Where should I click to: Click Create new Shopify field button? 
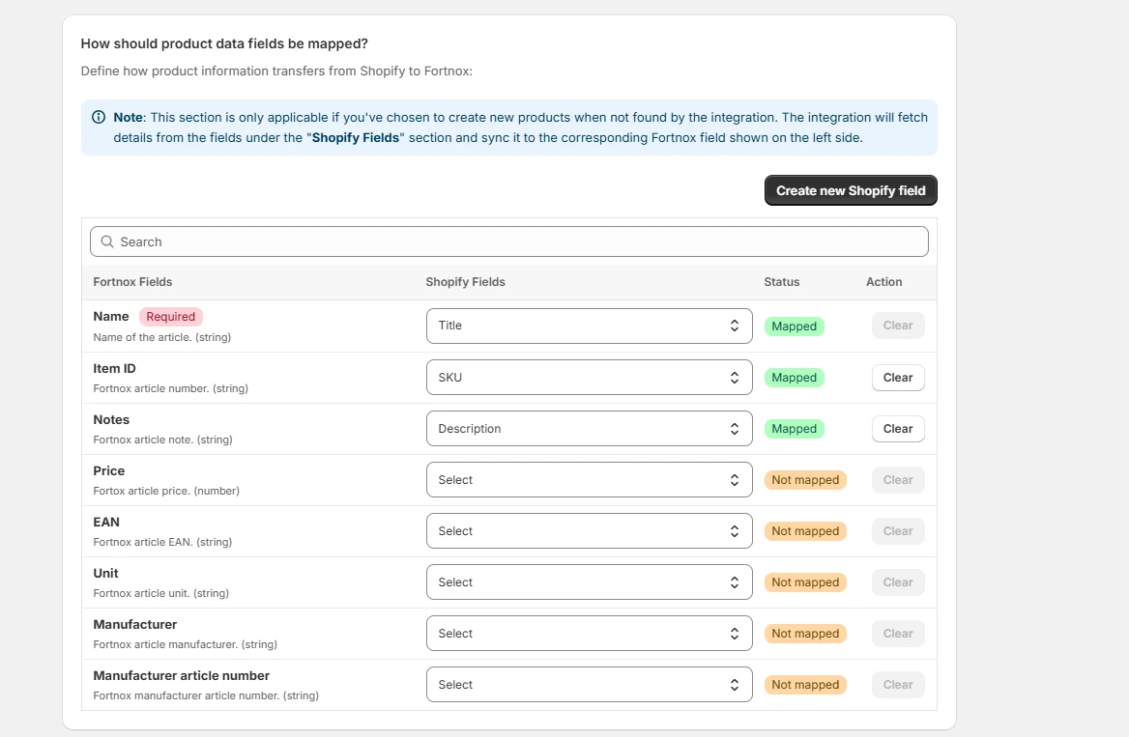click(x=851, y=190)
